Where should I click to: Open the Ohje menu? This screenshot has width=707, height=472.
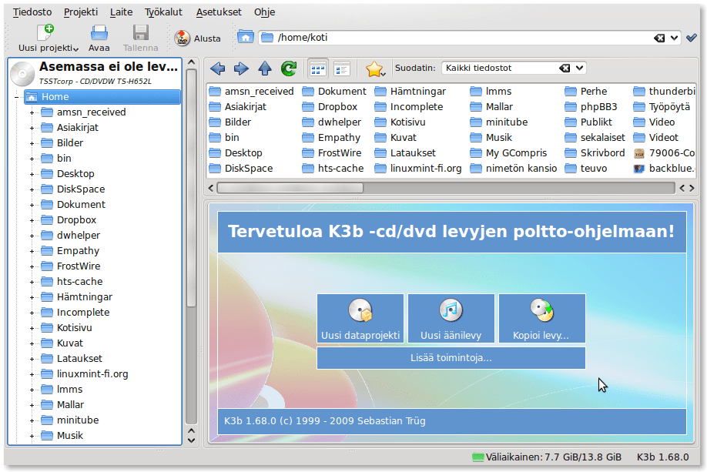[264, 12]
